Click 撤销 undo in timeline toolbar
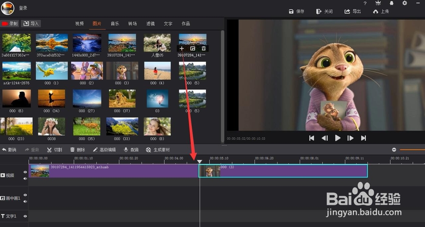The width and height of the screenshot is (425, 227). click(9, 150)
